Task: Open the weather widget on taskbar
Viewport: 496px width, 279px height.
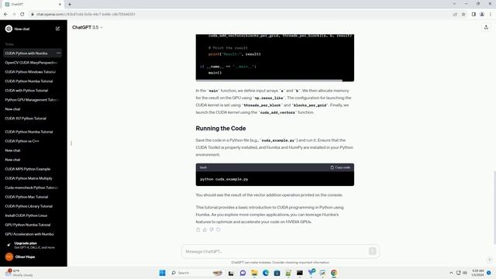Action: click(19, 273)
